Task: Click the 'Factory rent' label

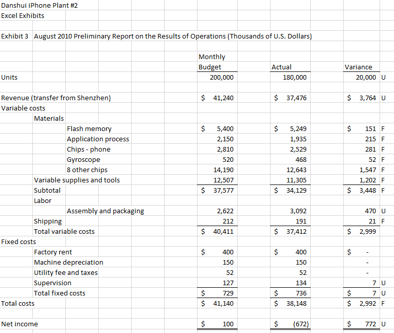Action: click(x=53, y=252)
